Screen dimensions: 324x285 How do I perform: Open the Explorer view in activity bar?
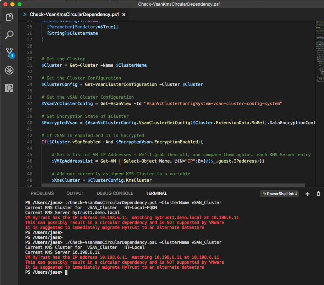point(9,17)
